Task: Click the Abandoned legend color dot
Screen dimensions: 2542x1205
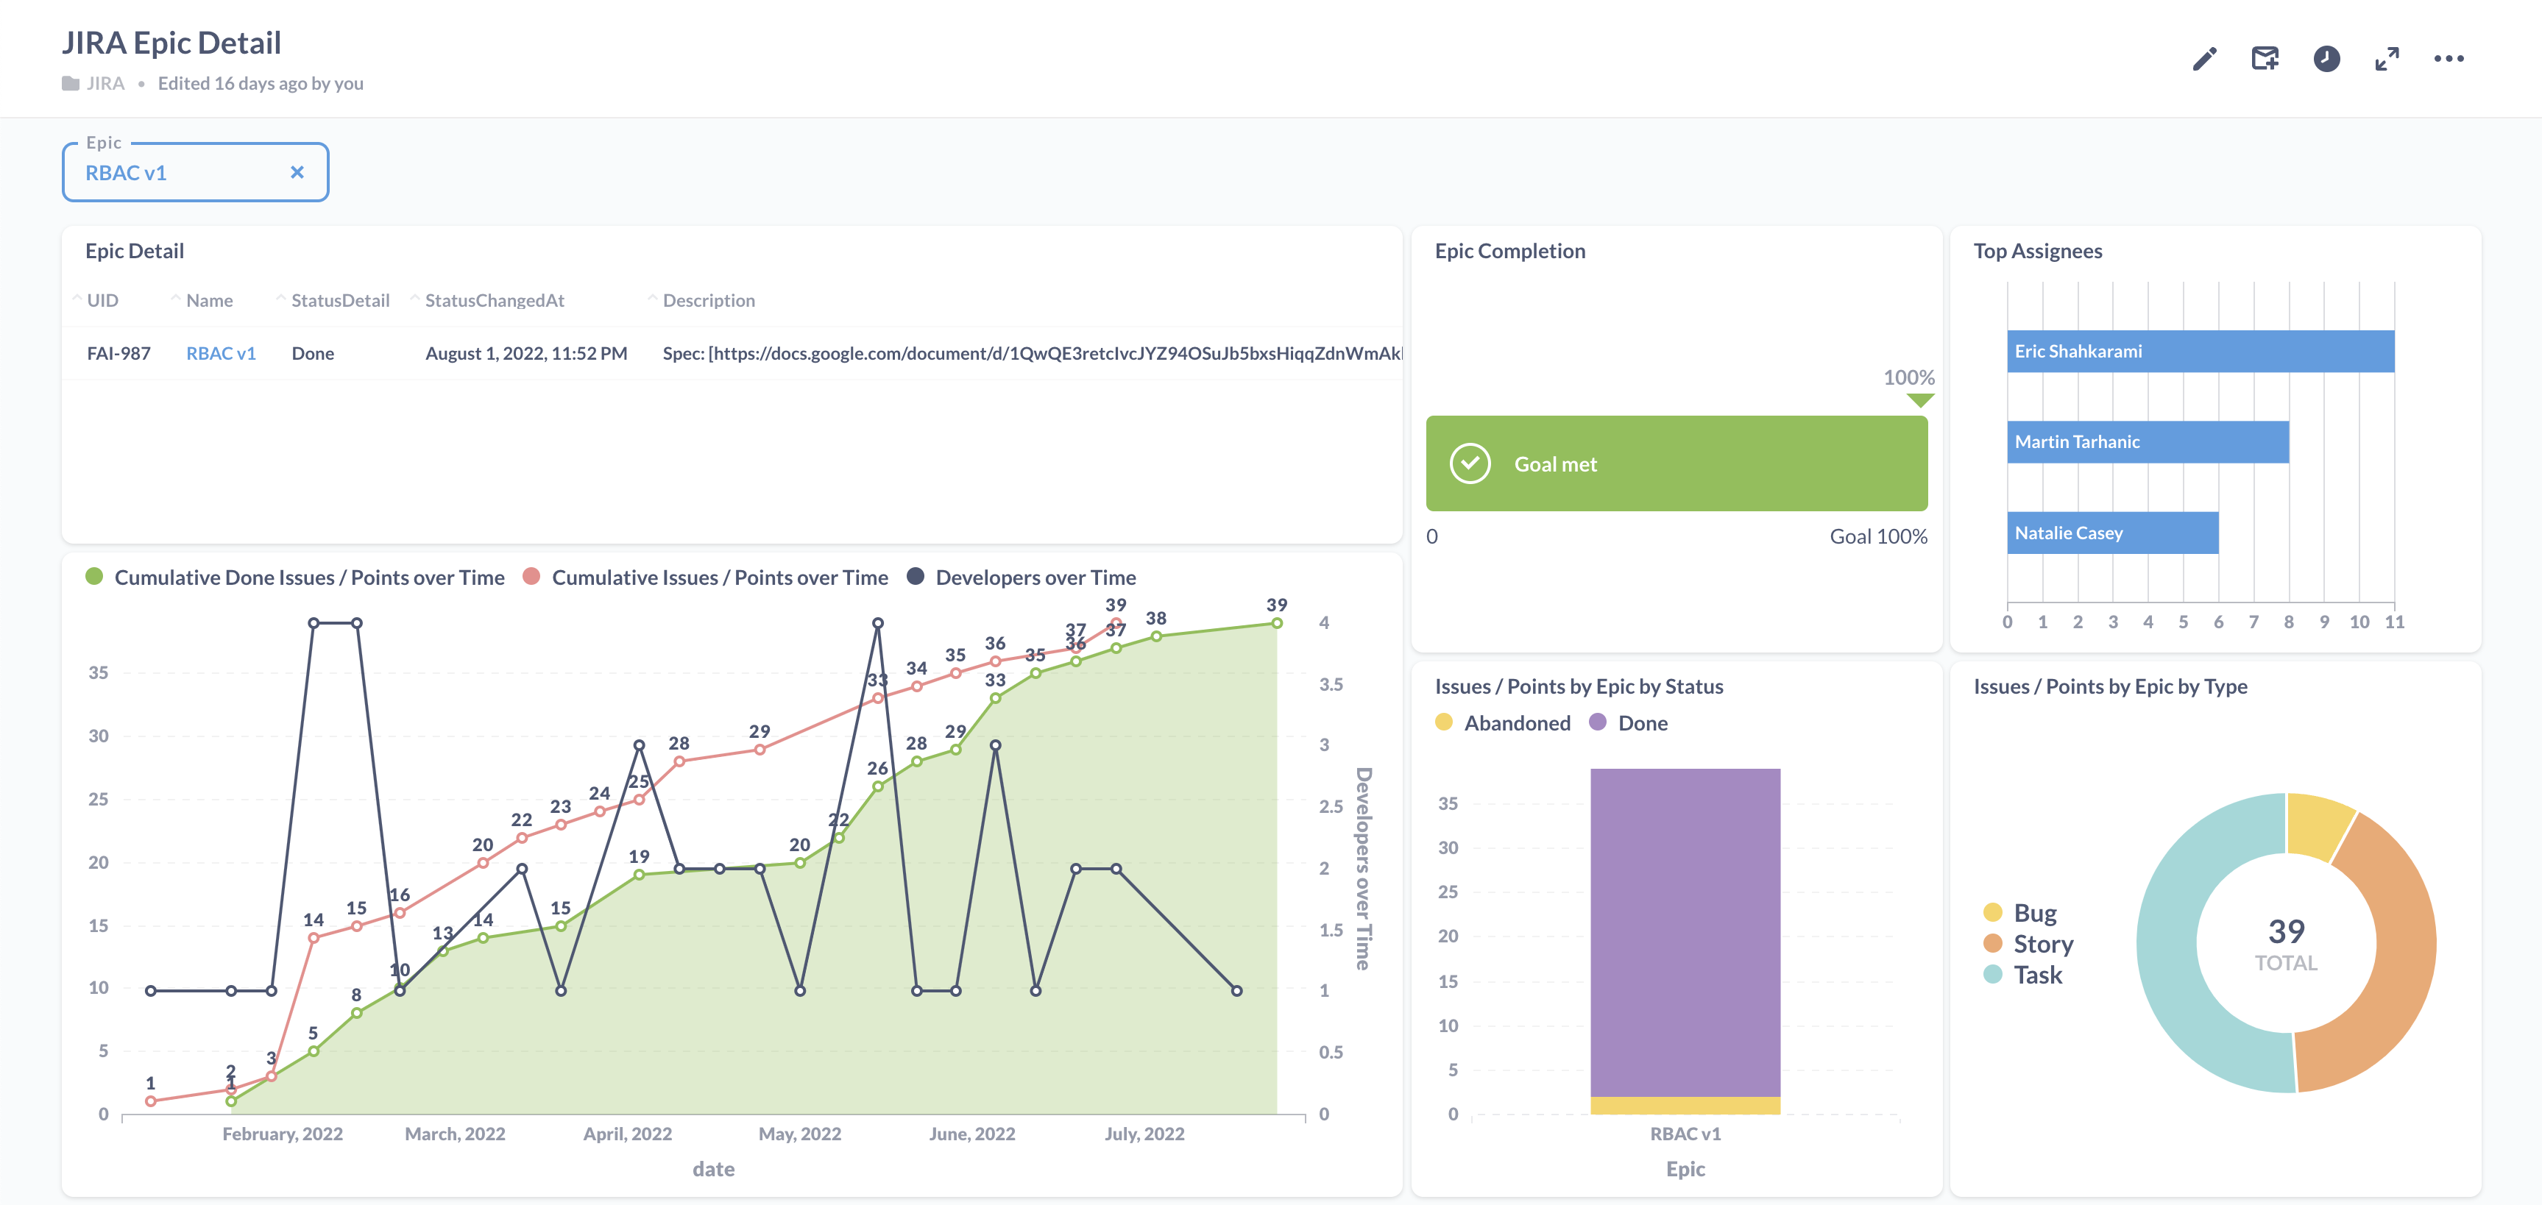Action: coord(1444,723)
